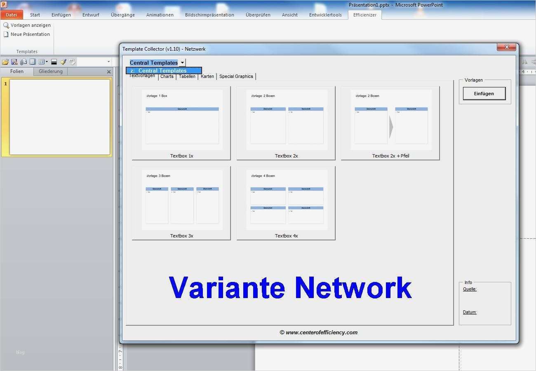Select the Textbox 2x + Pfeil template

[x=390, y=123]
